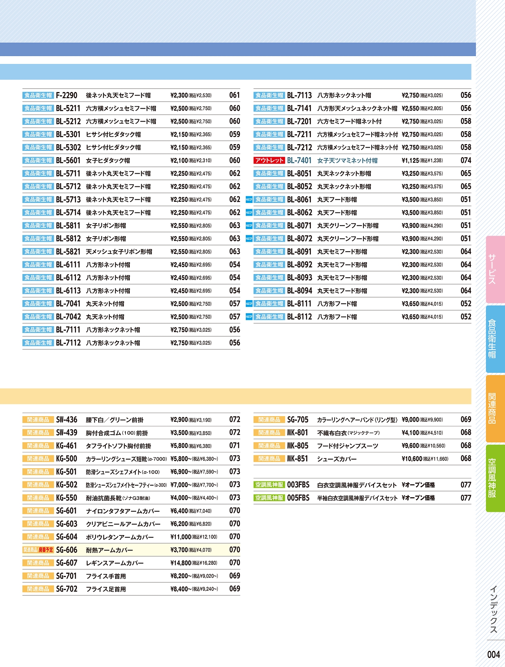Click the HACCP icon beside BL-8061
The image size is (505, 667).
pyautogui.click(x=249, y=200)
